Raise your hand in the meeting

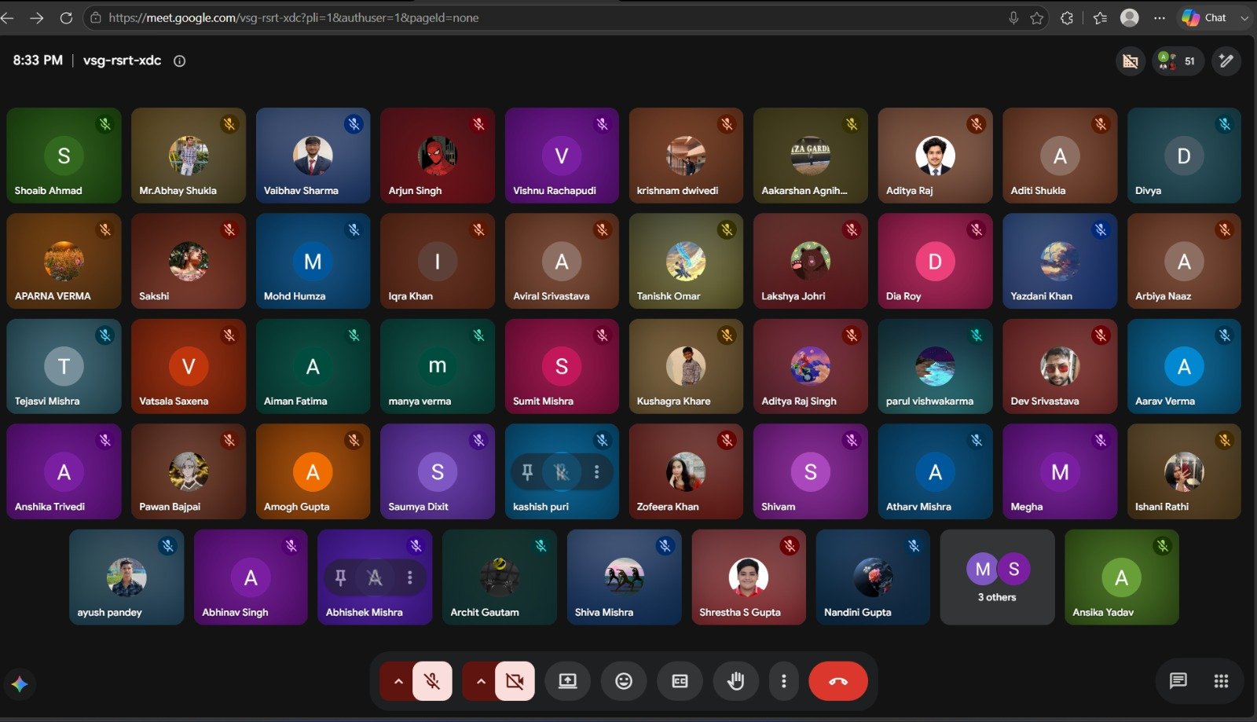pyautogui.click(x=735, y=681)
